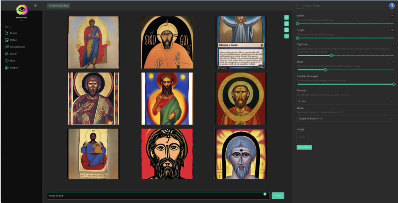The height and width of the screenshot is (203, 398).
Task: Expand the Sampler k_lms dropdown
Action: (345, 101)
